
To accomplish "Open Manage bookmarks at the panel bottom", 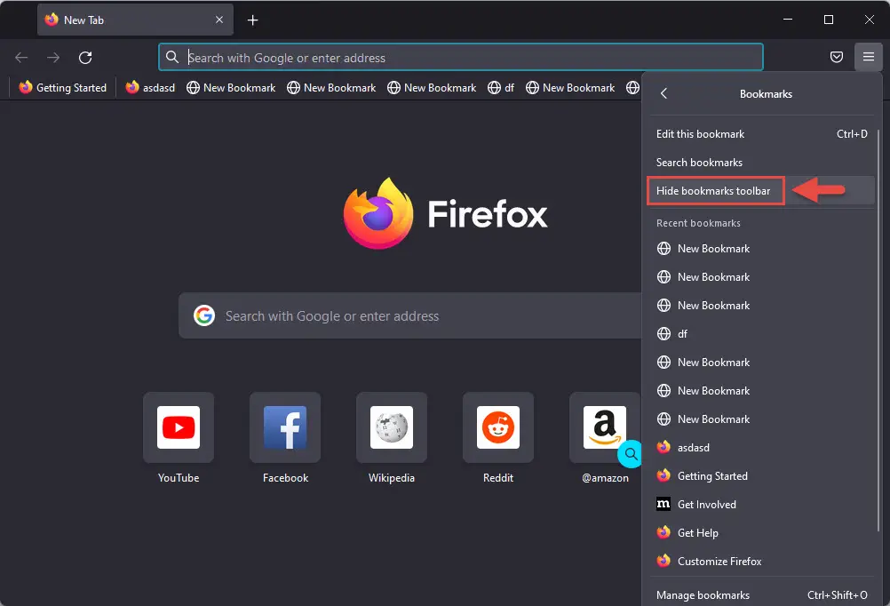I will coord(761,594).
